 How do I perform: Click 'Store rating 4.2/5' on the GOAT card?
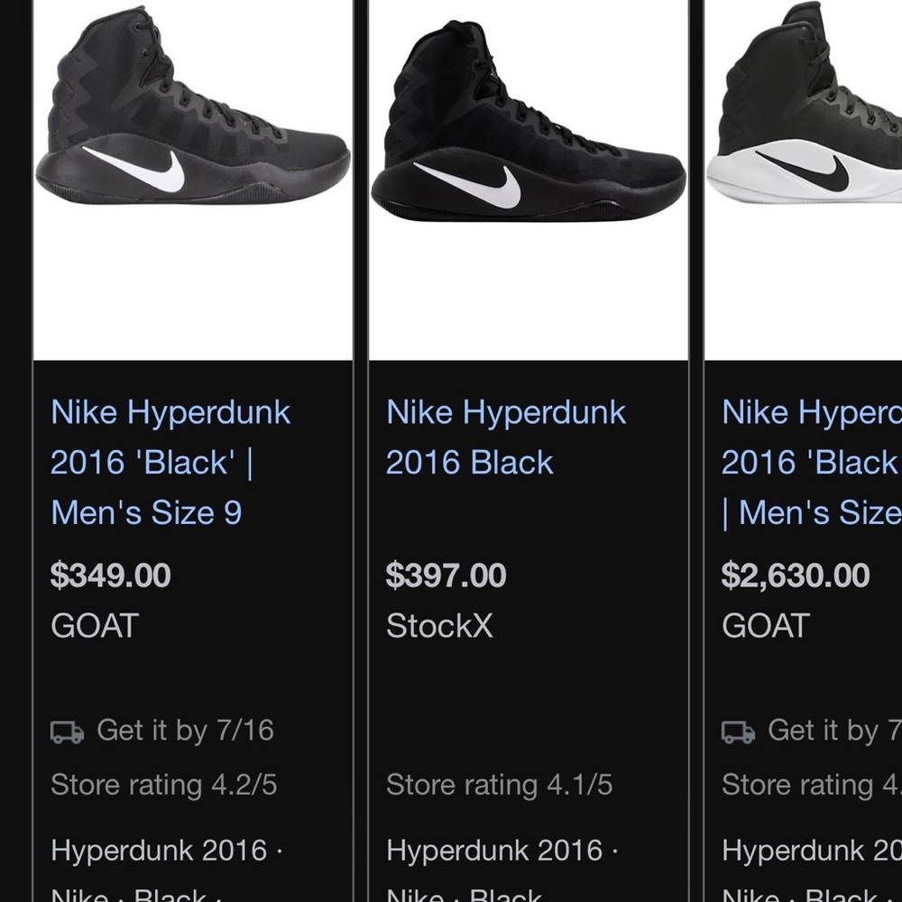(163, 785)
